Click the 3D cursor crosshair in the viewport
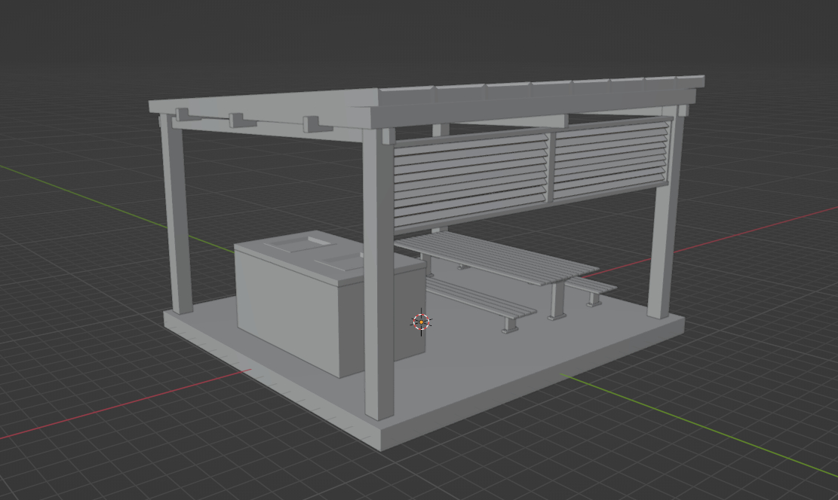The image size is (838, 500). (421, 322)
